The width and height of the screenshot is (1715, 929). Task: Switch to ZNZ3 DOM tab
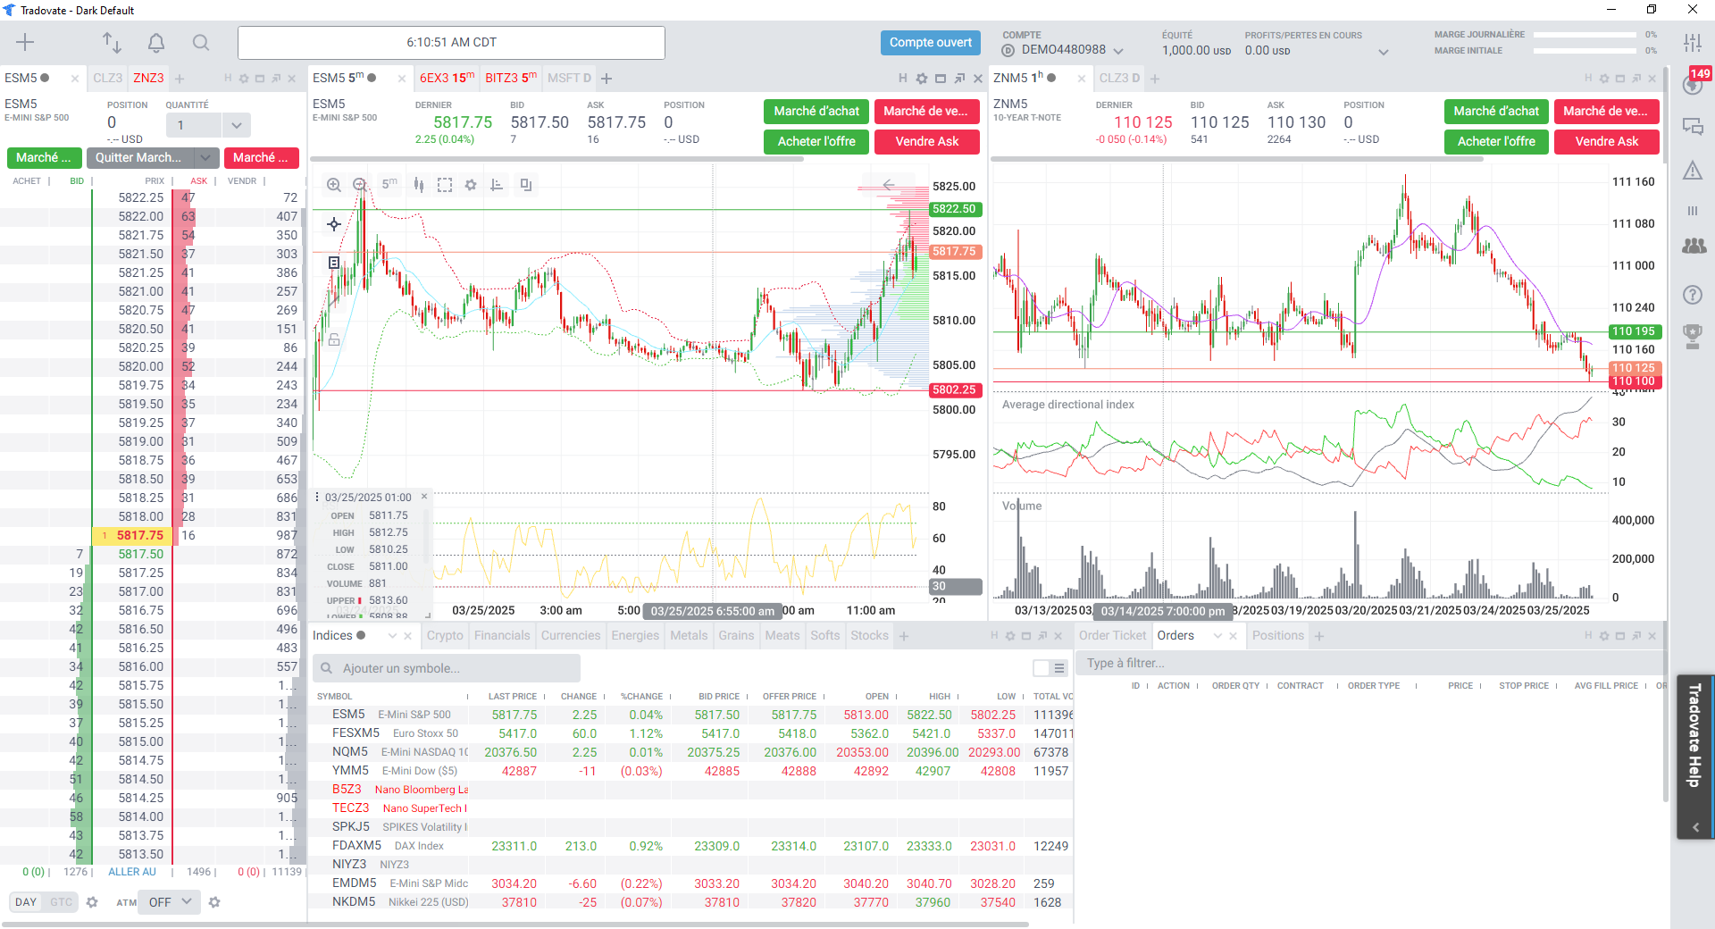148,79
